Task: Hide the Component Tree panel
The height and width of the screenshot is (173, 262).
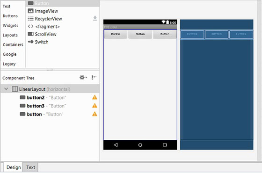Action: [x=94, y=77]
